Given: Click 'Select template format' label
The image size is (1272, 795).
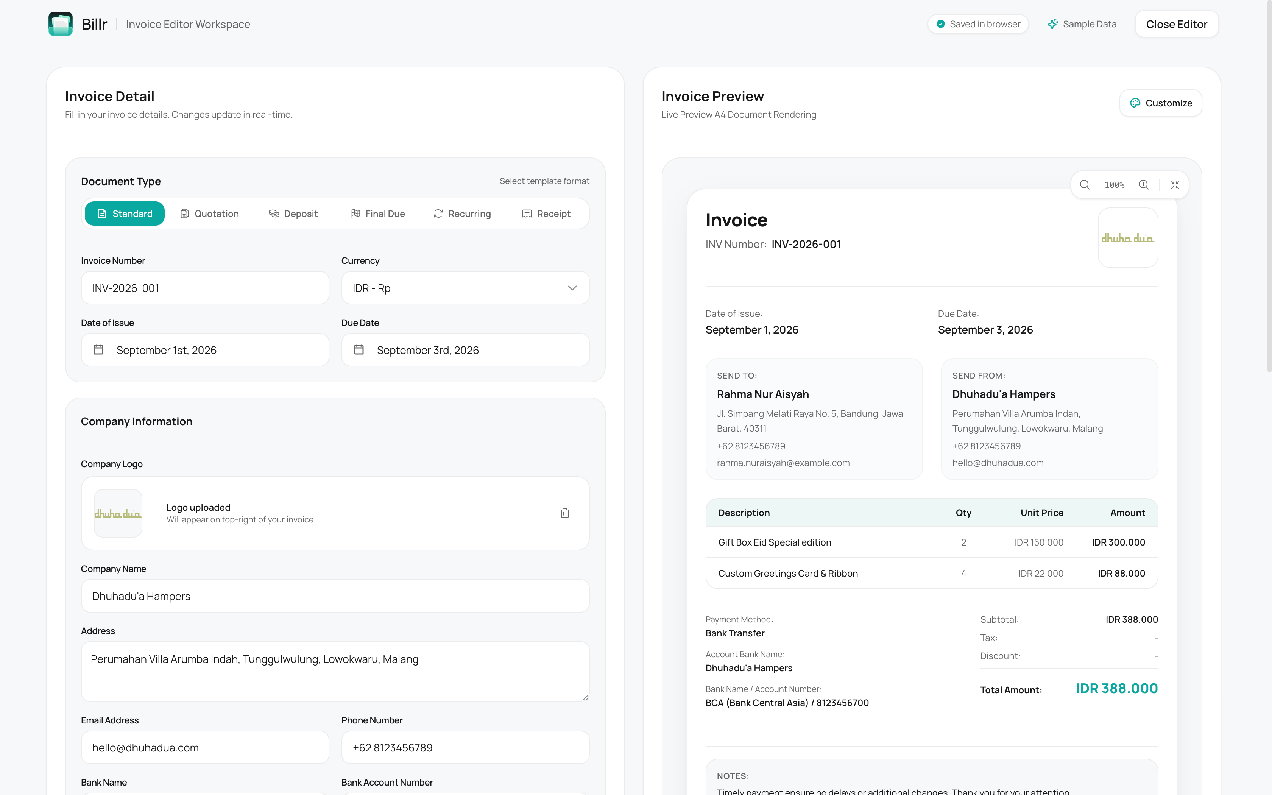Looking at the screenshot, I should pos(544,181).
